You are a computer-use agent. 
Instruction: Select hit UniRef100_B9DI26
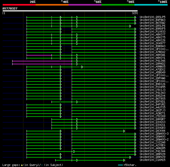pos(152,84)
